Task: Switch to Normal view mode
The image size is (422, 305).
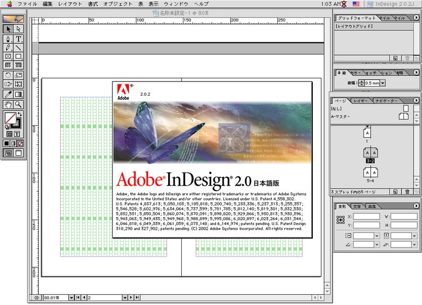Action: pyautogui.click(x=8, y=153)
